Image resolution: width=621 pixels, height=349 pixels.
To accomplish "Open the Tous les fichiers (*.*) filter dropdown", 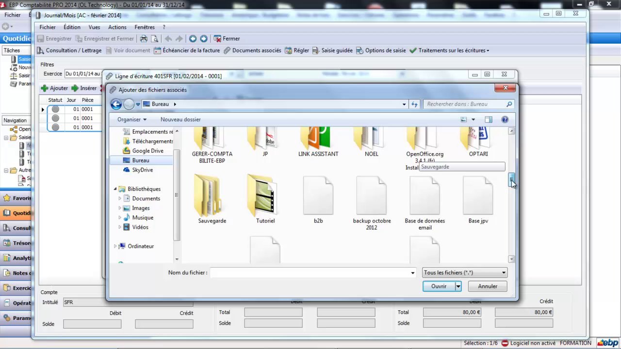I will coord(465,273).
